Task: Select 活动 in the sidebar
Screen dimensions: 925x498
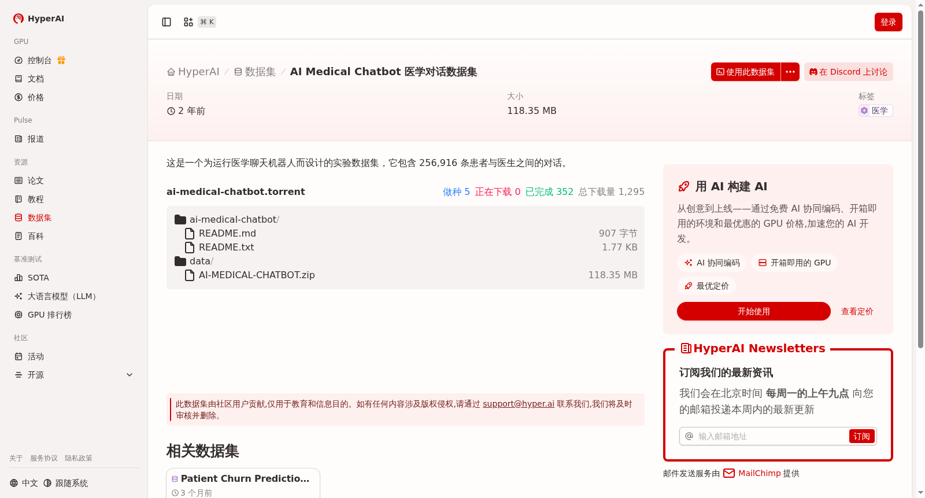Action: tap(74, 356)
